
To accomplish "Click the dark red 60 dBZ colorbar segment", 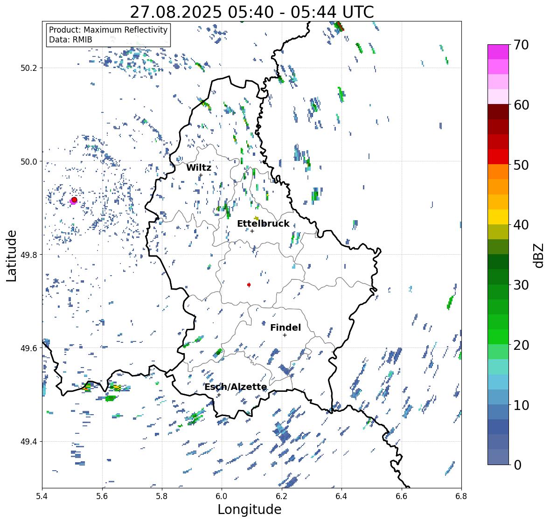I will (498, 111).
